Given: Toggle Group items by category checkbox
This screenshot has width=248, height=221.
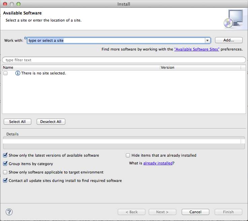Looking at the screenshot, I should [5, 164].
